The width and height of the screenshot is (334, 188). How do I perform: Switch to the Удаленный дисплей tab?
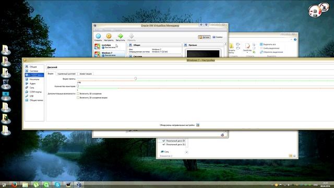click(x=66, y=74)
